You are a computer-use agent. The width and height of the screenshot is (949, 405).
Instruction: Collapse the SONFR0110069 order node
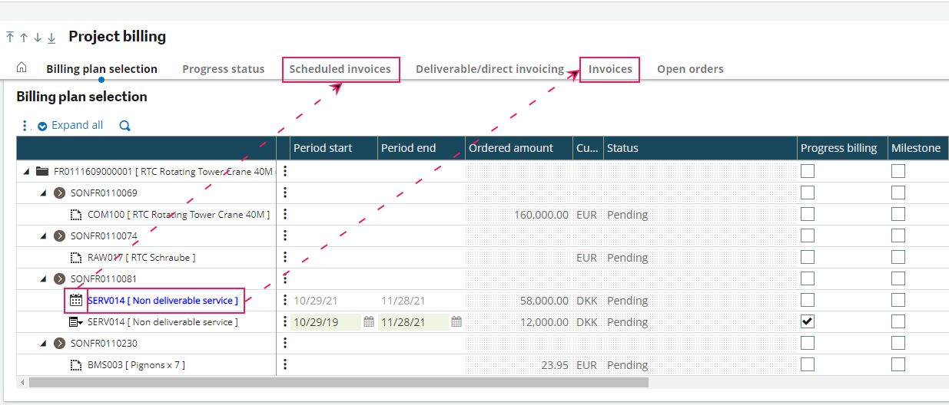tap(43, 193)
